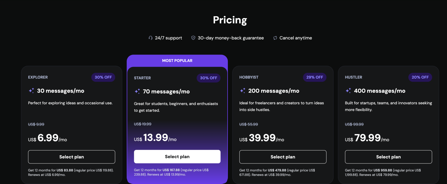Click the sparkle icon on Explorer plan

(31, 91)
